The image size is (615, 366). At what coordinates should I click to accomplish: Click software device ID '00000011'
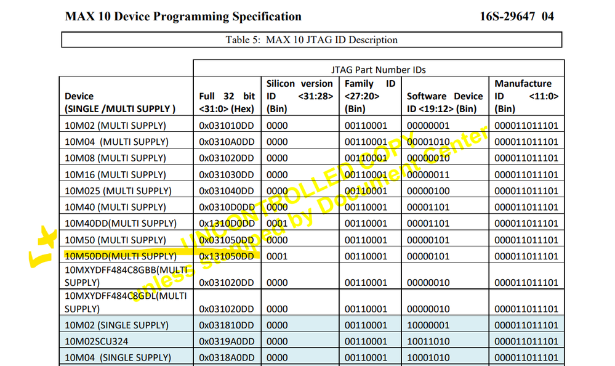(428, 175)
